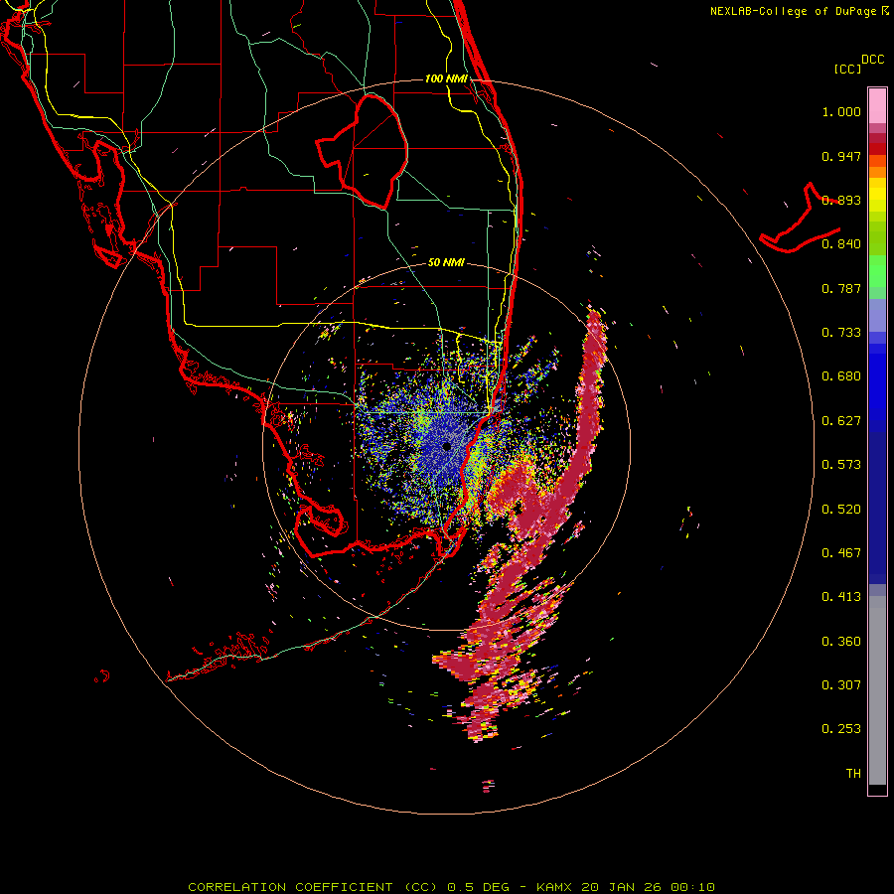Click the '50 NMI' range ring label

point(446,262)
